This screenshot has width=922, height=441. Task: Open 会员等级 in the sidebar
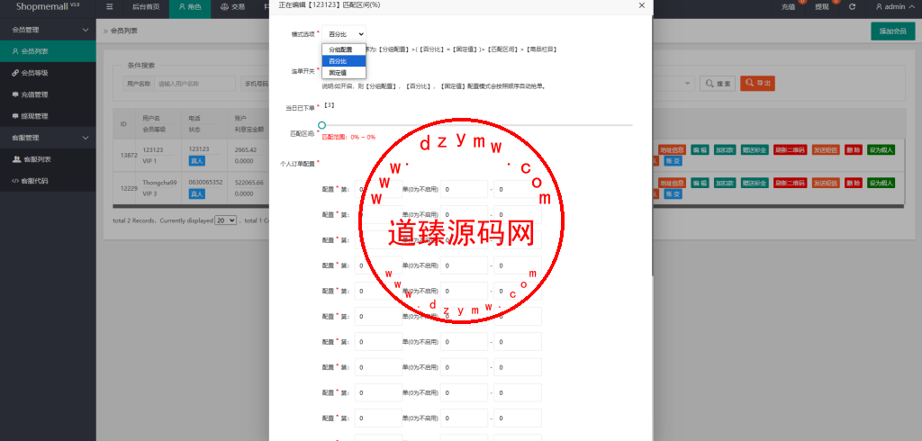(48, 73)
